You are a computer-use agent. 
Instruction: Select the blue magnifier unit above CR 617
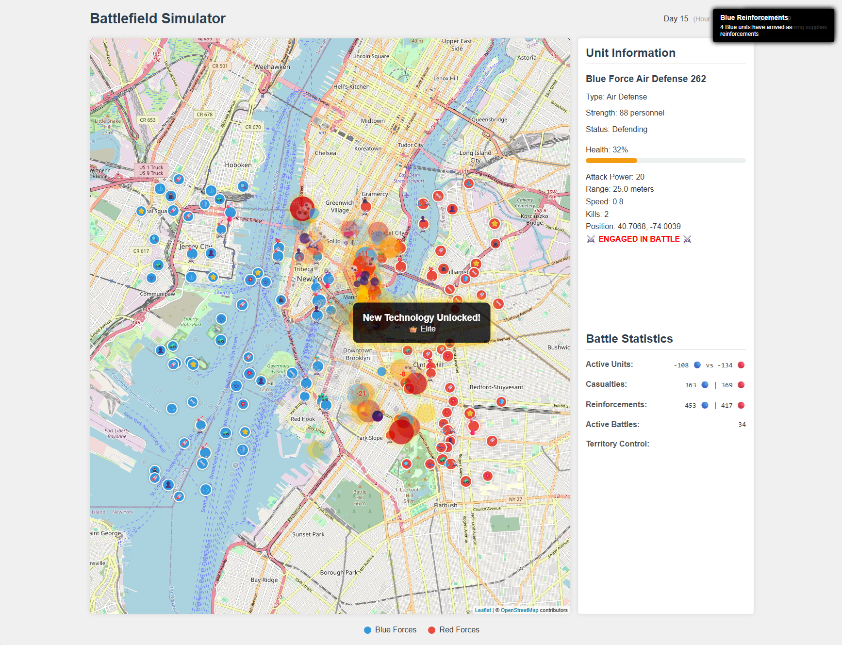[x=154, y=239]
